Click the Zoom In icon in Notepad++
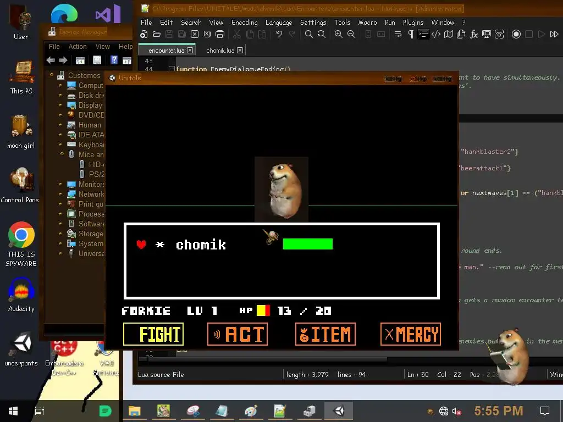This screenshot has width=563, height=422. coord(338,34)
